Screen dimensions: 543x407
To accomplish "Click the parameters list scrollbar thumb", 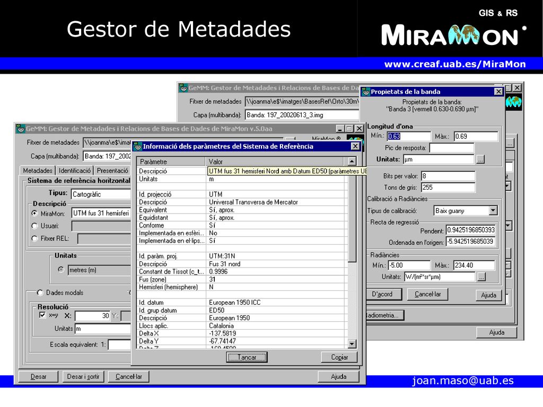I will 352,214.
